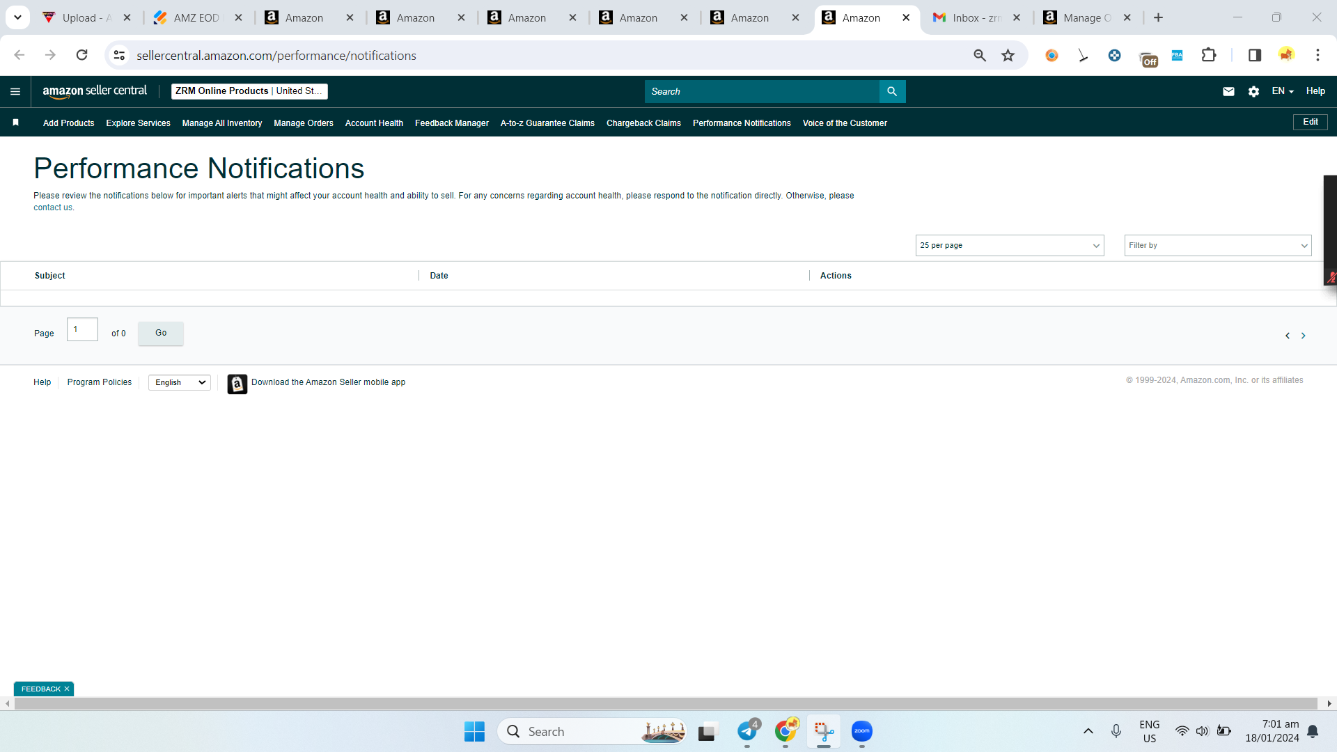
Task: Click the browser back arrow
Action: click(19, 55)
